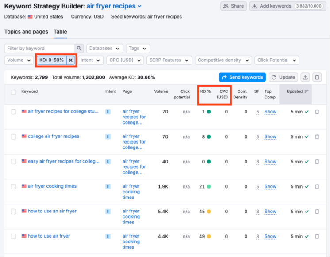Click the search magnifier icon
This screenshot has width=330, height=257.
click(79, 49)
